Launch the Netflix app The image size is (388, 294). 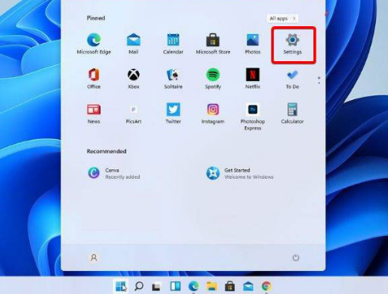coord(252,79)
